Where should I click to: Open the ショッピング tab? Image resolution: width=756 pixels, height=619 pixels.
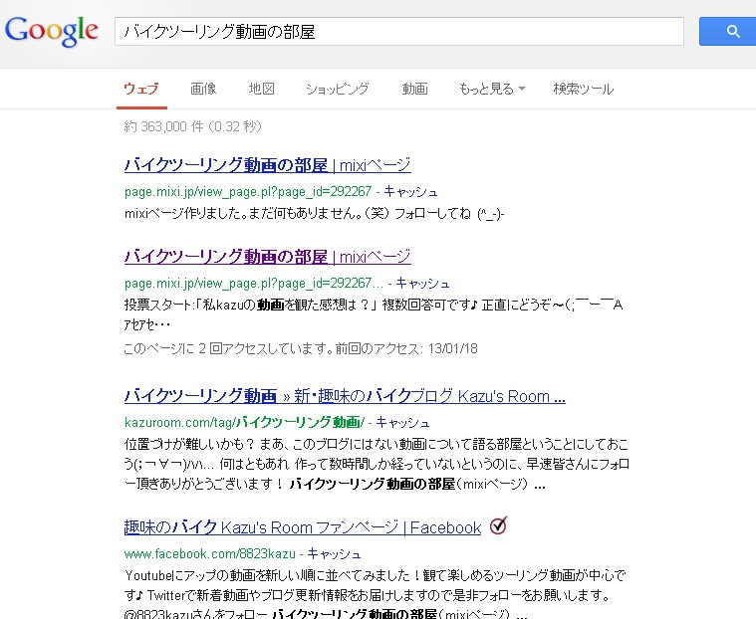point(338,90)
